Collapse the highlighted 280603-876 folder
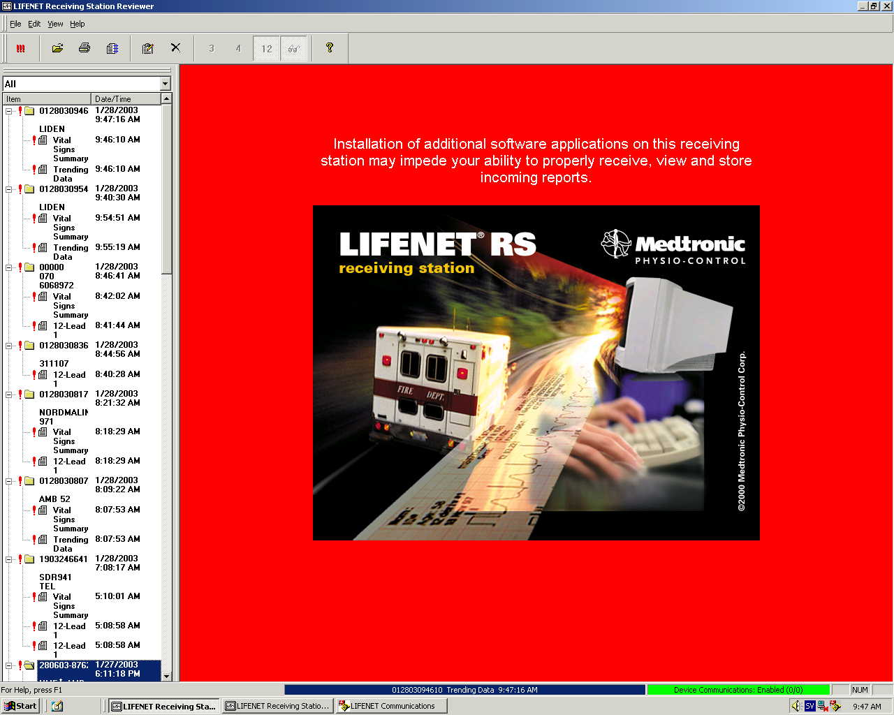Screen dimensions: 894x715 (9, 665)
